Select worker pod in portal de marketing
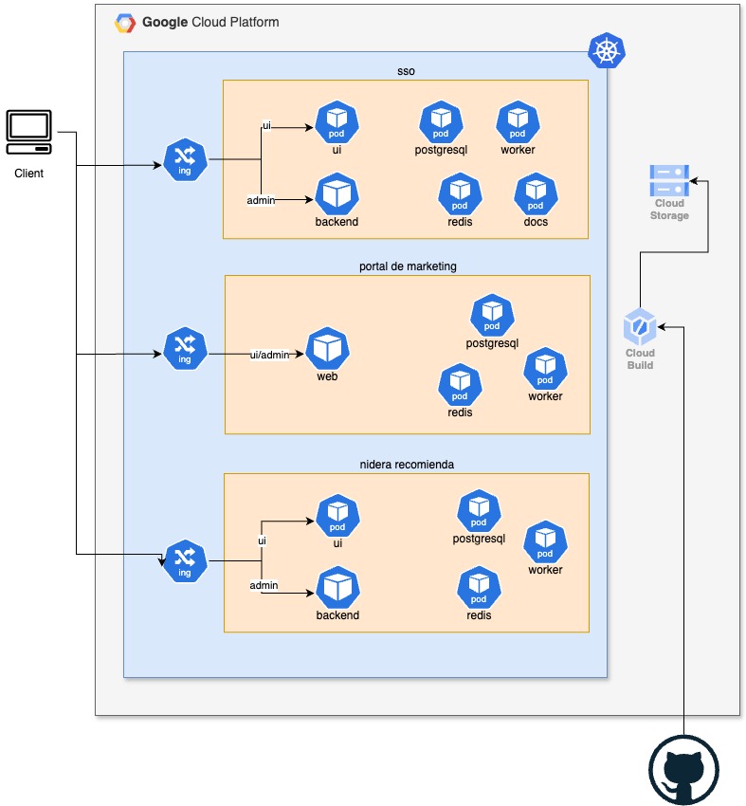The height and width of the screenshot is (806, 746). [x=545, y=369]
